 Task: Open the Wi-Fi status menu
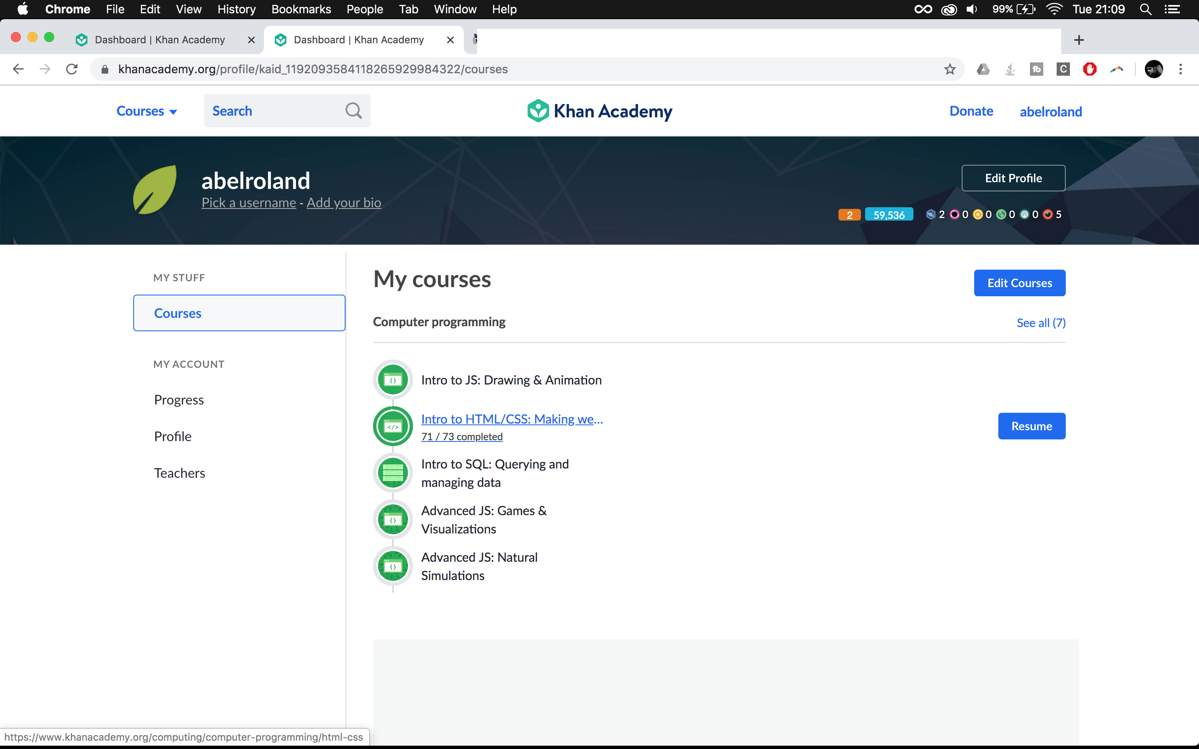coord(1054,10)
